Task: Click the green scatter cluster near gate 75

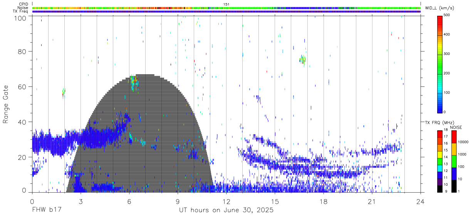Action: (302, 59)
